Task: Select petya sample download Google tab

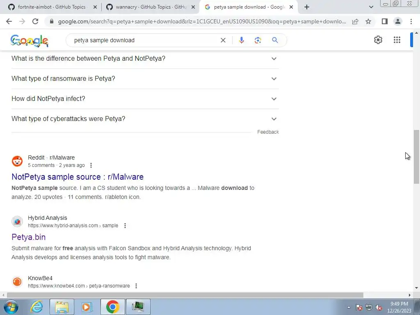Action: point(249,7)
